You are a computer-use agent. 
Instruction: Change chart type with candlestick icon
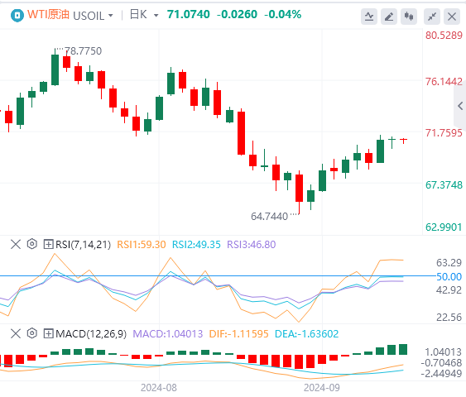point(409,17)
